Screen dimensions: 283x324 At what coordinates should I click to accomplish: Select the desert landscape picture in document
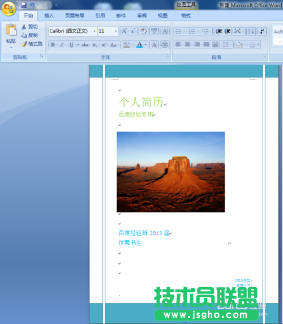[x=171, y=172]
